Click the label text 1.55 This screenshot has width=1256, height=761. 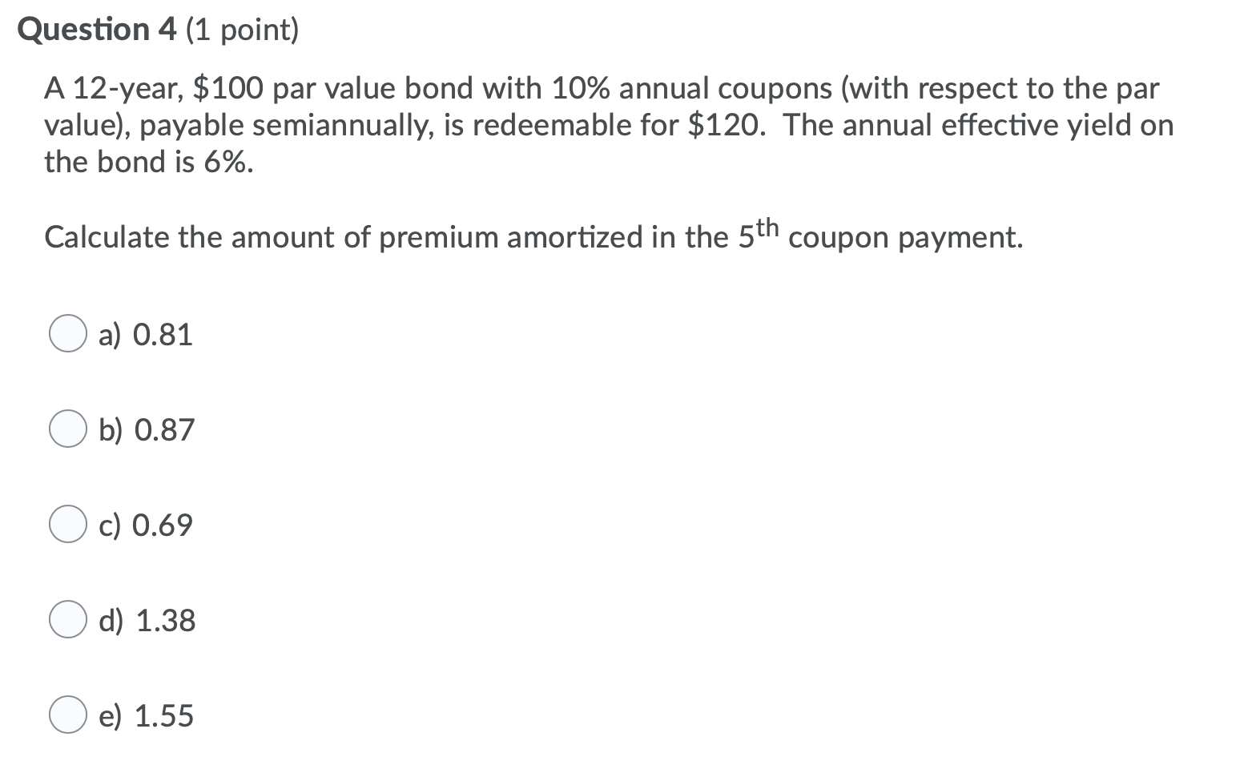pos(147,715)
